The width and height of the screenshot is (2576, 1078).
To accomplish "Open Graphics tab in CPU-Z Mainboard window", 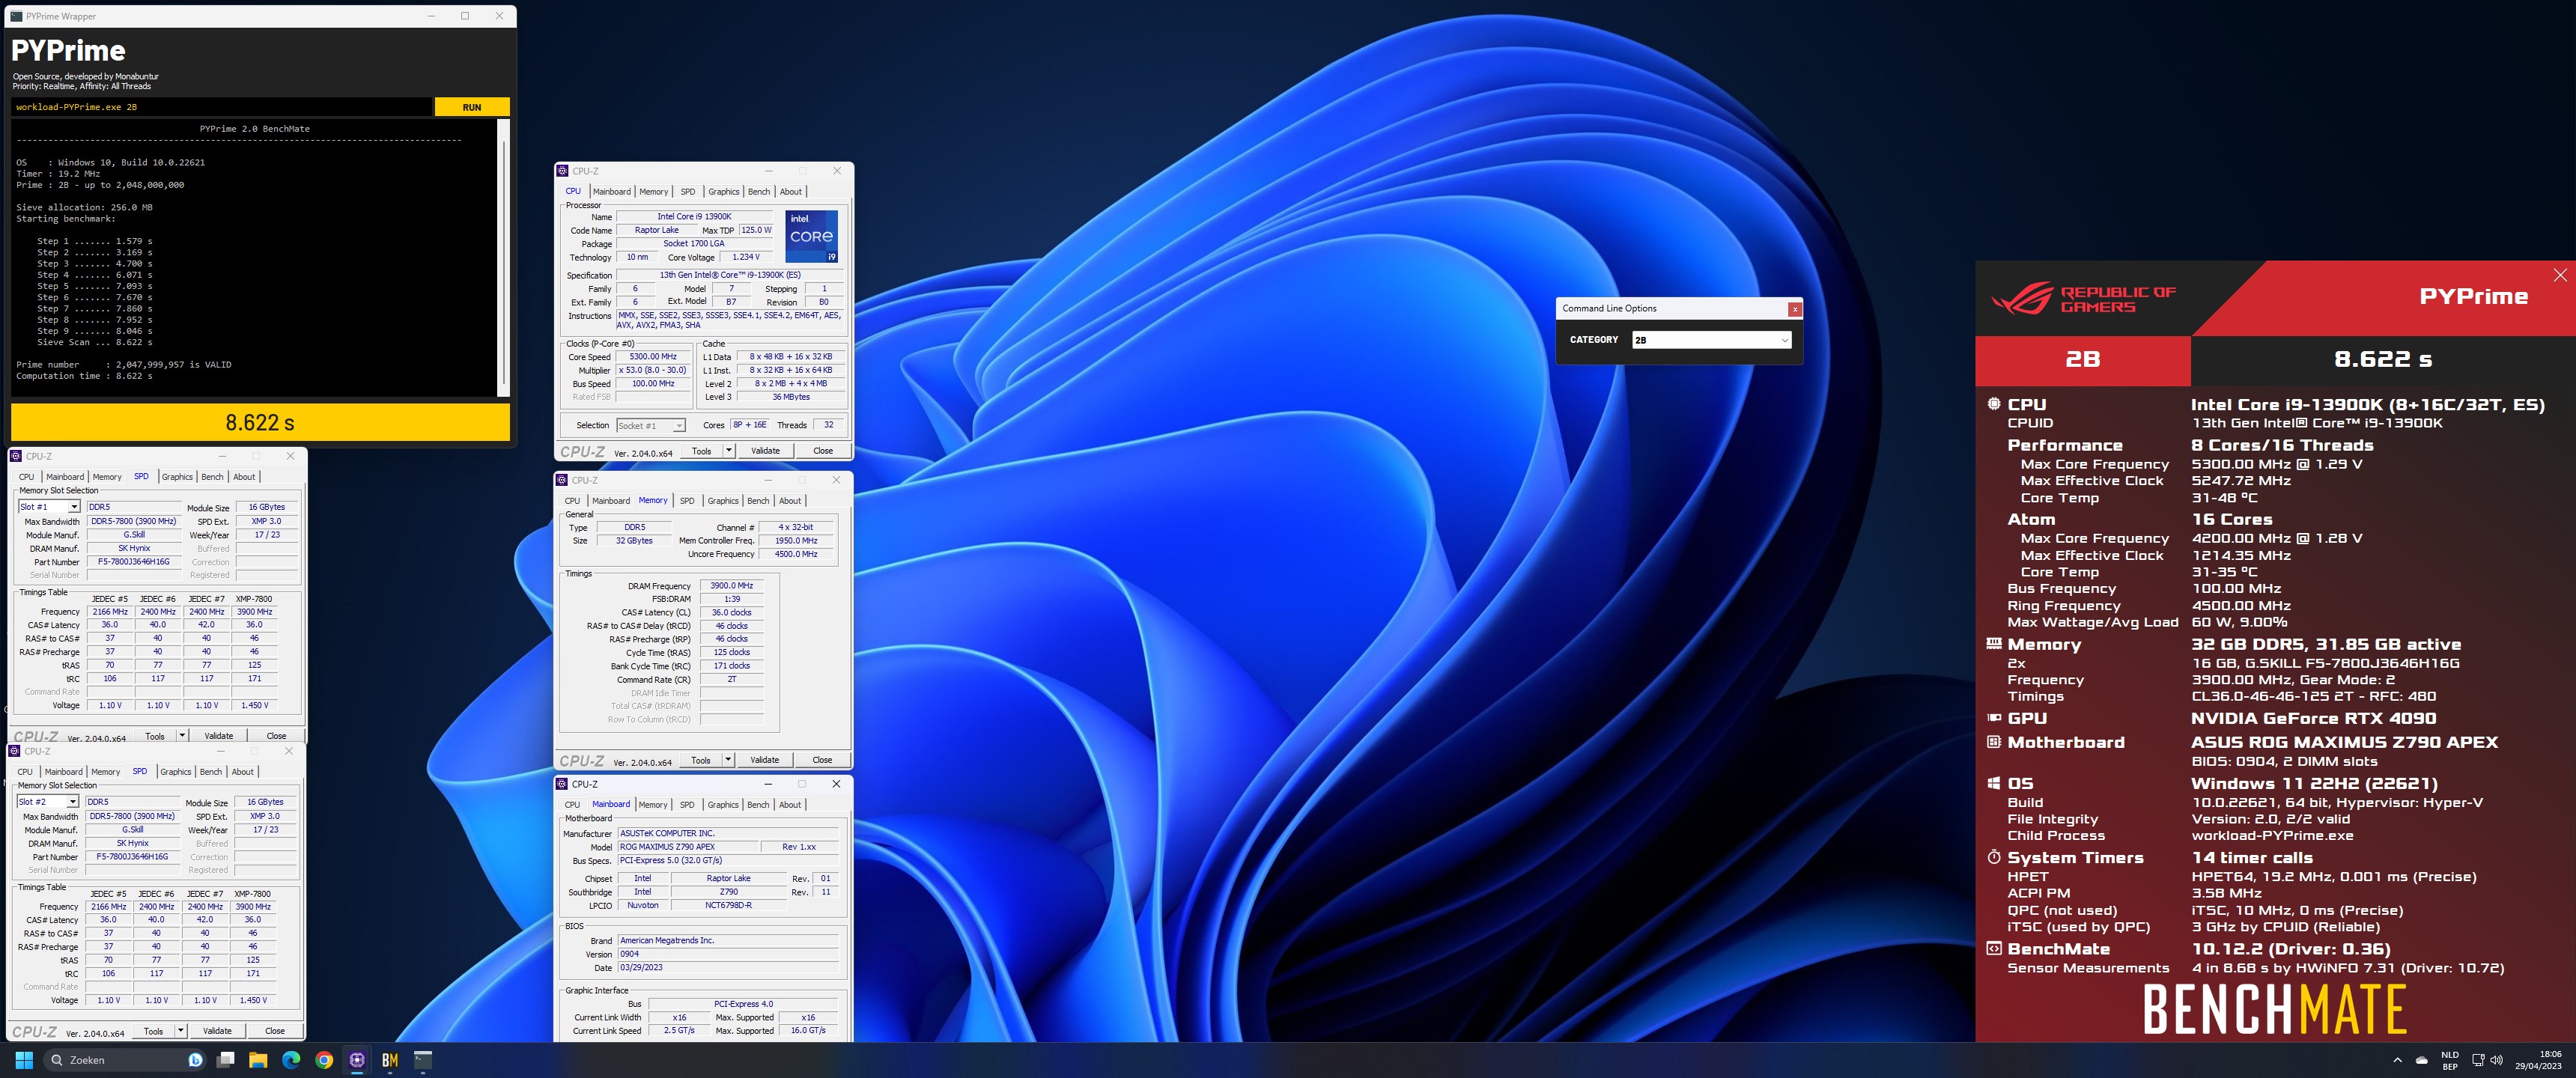I will point(723,805).
